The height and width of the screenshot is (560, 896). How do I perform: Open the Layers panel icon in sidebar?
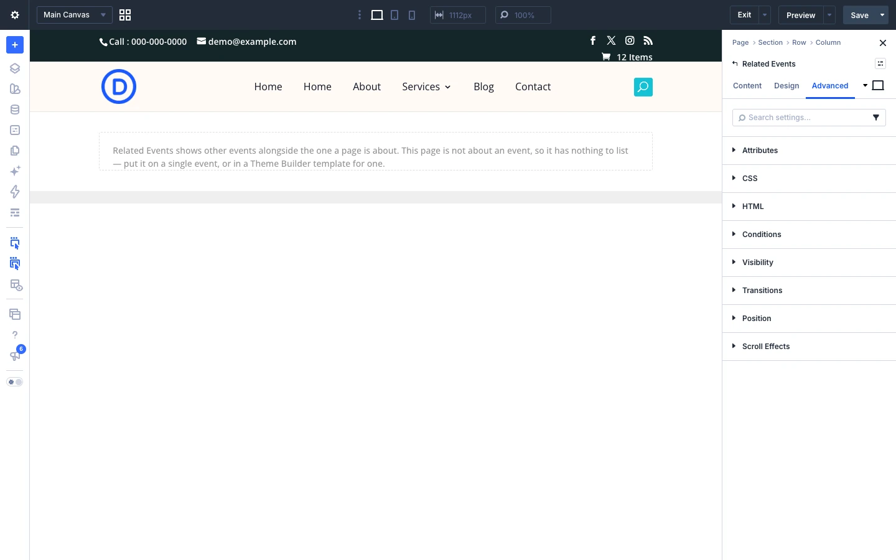[15, 68]
